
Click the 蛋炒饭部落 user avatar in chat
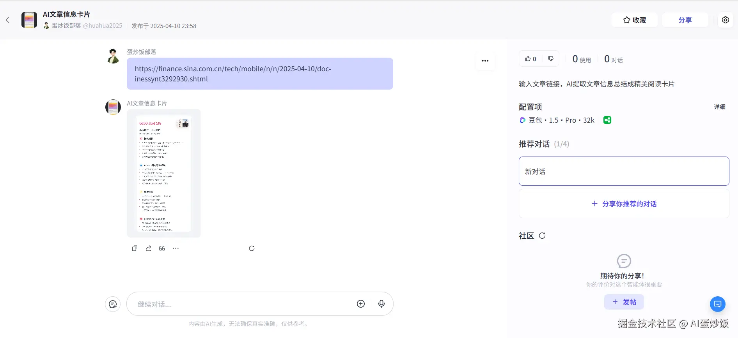113,56
